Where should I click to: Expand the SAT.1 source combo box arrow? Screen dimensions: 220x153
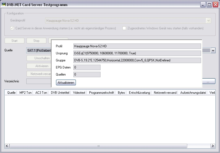click(x=213, y=51)
